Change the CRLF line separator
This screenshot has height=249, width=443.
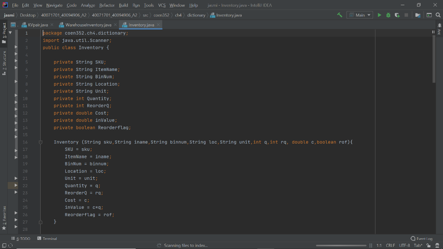[x=391, y=246]
